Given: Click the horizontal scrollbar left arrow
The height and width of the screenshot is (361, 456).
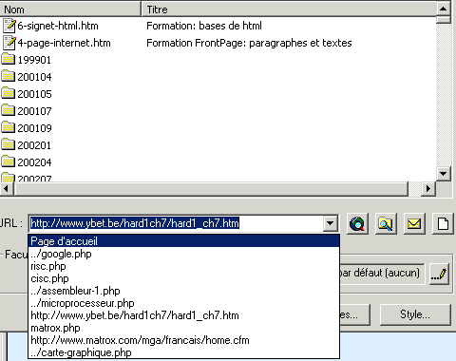Looking at the screenshot, I should (x=7, y=189).
